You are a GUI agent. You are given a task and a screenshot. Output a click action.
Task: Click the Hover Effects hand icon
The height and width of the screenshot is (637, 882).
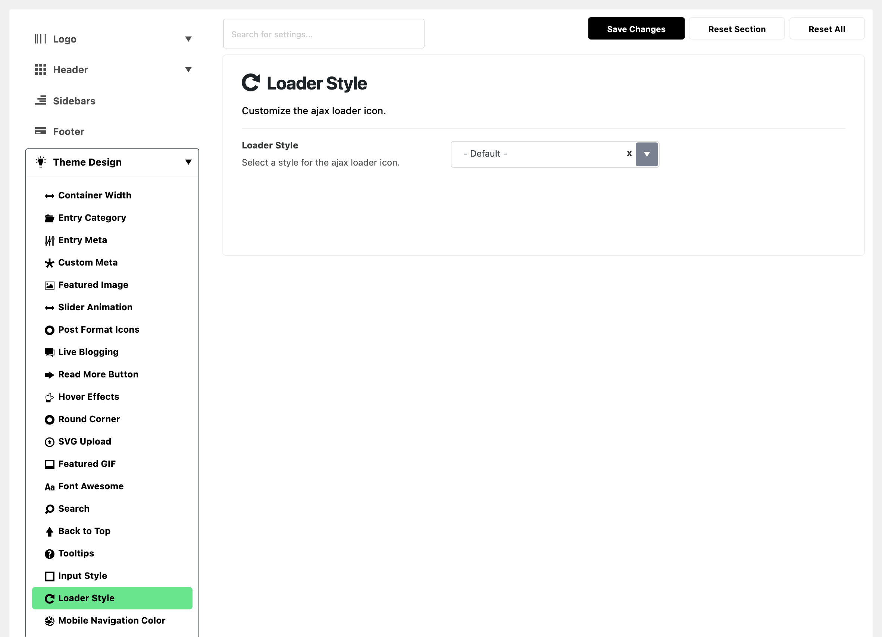49,397
